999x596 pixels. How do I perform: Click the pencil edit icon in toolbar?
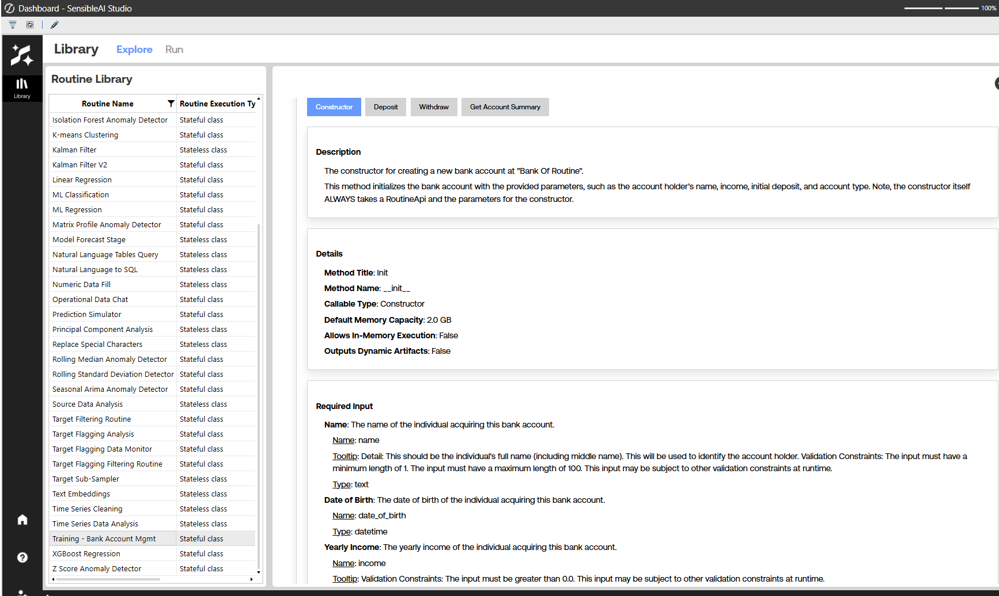55,25
